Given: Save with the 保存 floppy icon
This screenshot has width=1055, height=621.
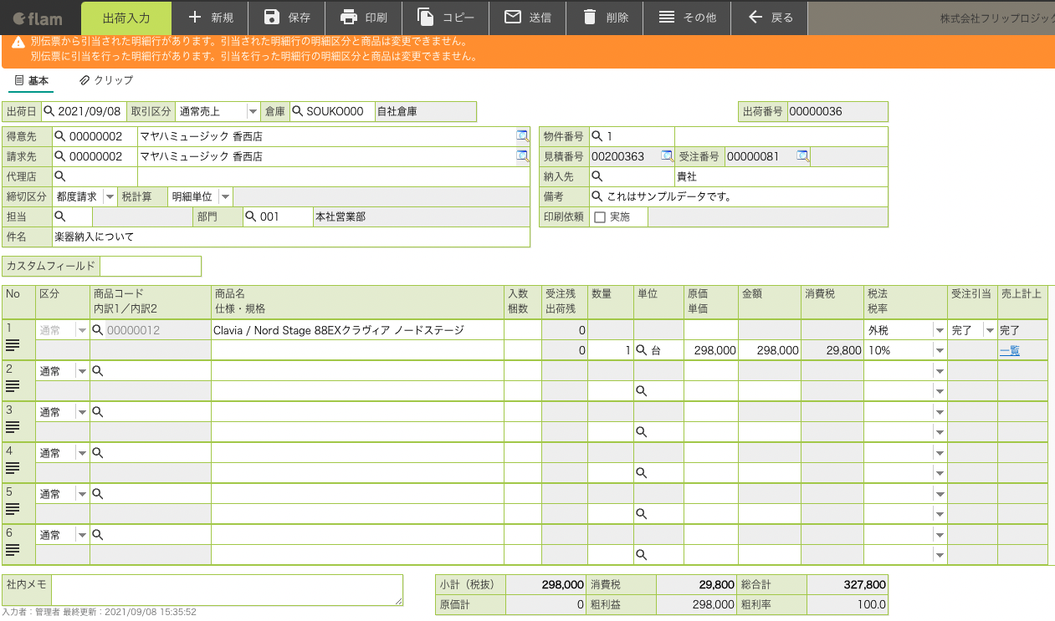Looking at the screenshot, I should [x=271, y=18].
